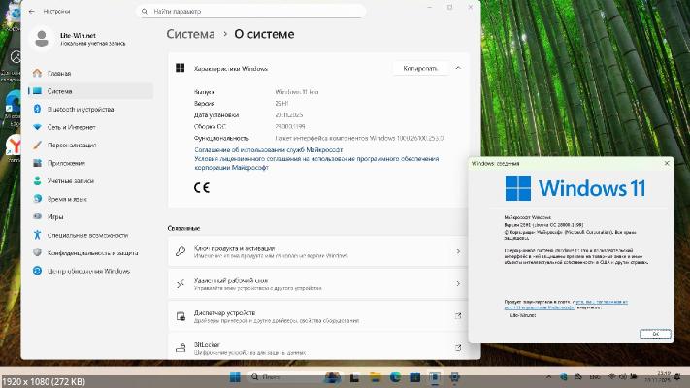Open Центр обновления Windows

88,271
